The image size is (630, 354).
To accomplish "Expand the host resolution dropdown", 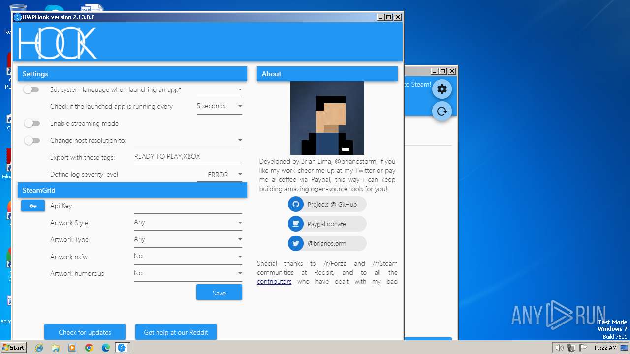I will point(188,141).
